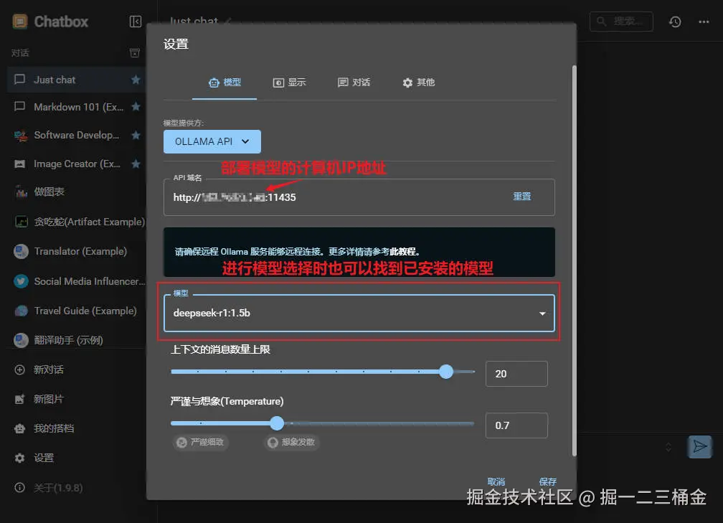
Task: Click the plus icon for 新对话
Action: (x=19, y=369)
